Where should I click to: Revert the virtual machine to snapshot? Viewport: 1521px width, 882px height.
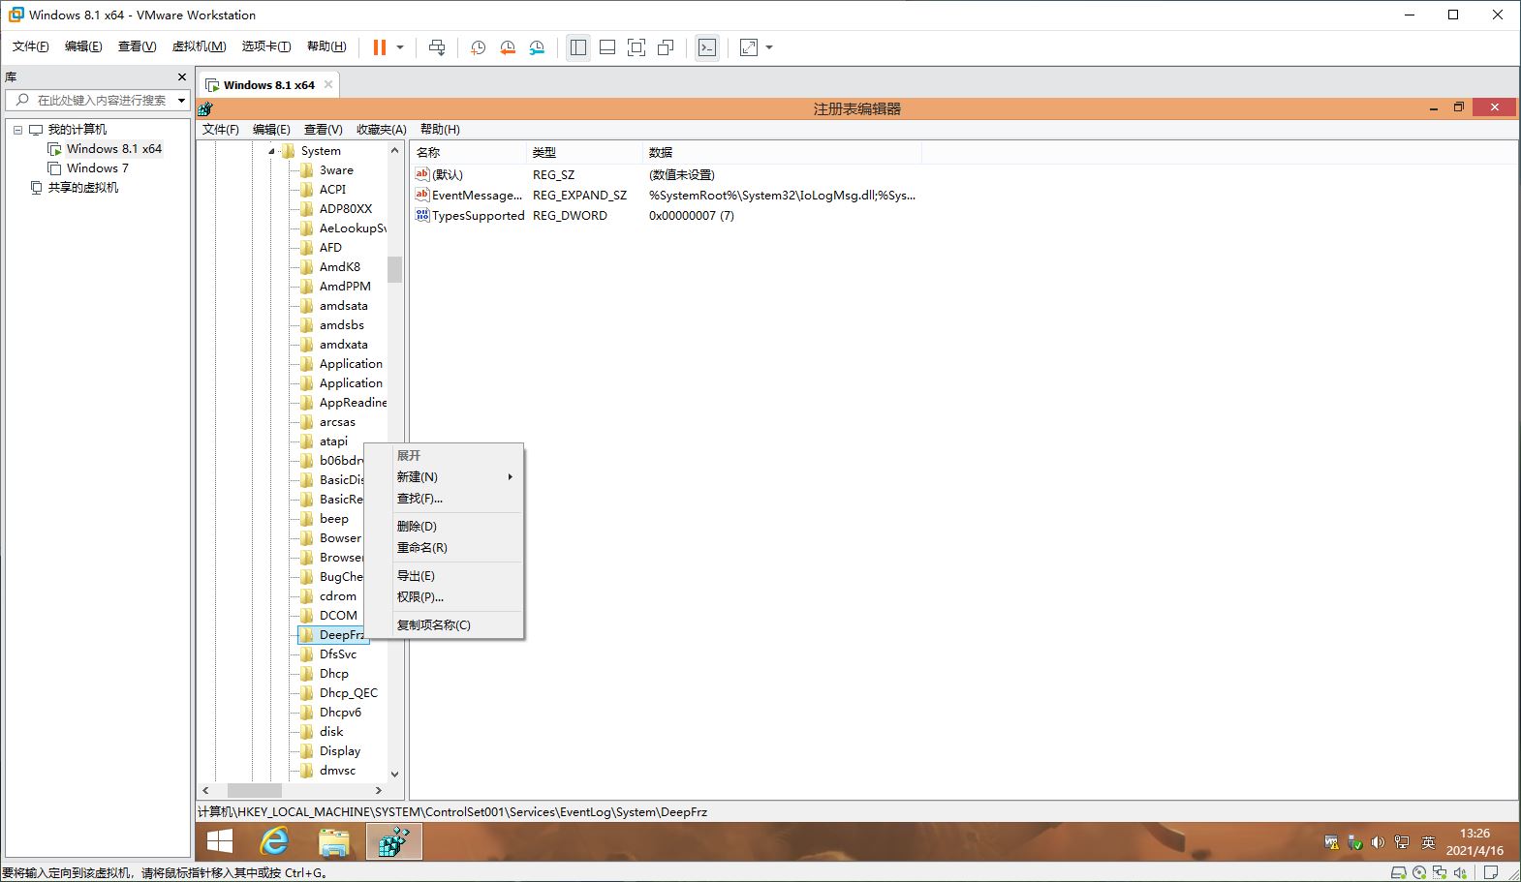[508, 47]
